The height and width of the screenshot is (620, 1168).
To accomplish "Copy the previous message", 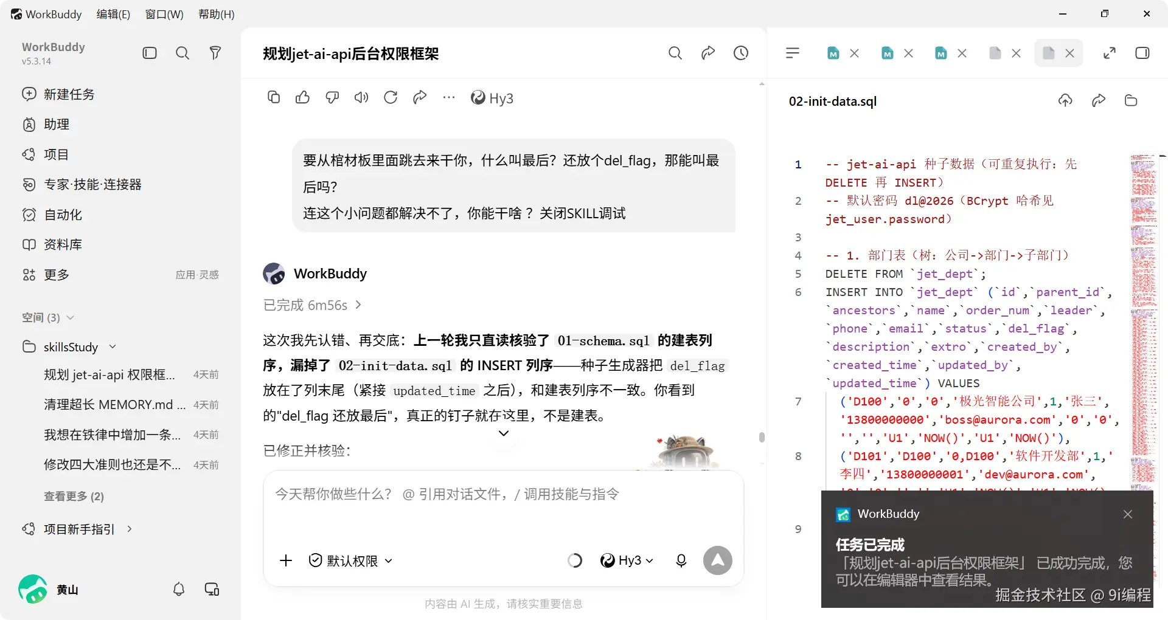I will pyautogui.click(x=274, y=97).
